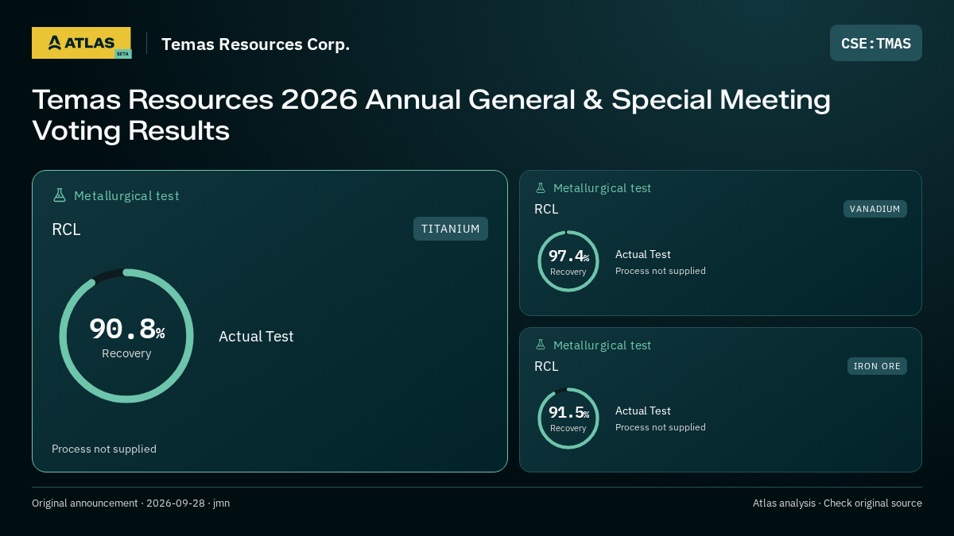Click the 90.8% recovery gauge
954x536 pixels.
tap(126, 336)
